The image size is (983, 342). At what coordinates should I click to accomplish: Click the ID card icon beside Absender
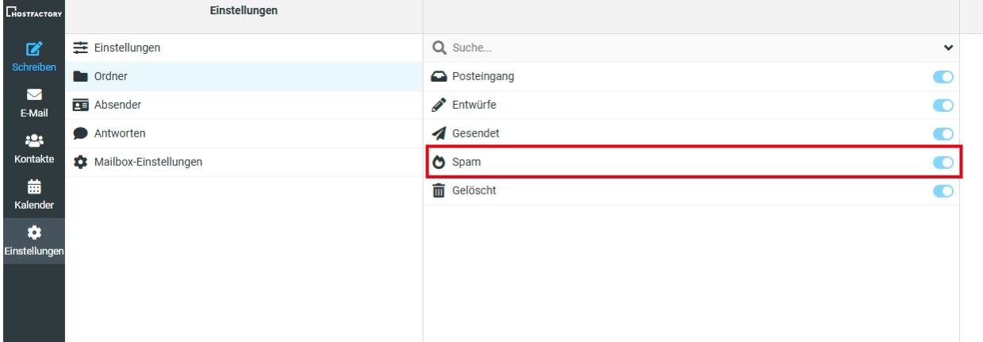pos(80,105)
